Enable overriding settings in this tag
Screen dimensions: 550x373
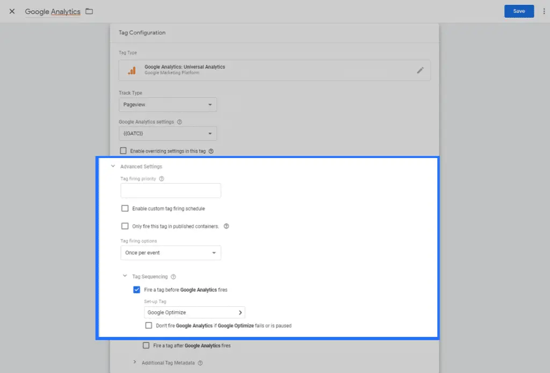pos(123,151)
